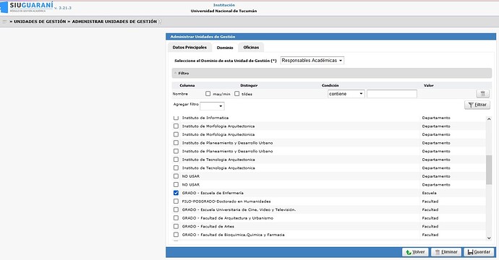The width and height of the screenshot is (499, 260).
Task: Select the Dominio tab
Action: pyautogui.click(x=225, y=48)
